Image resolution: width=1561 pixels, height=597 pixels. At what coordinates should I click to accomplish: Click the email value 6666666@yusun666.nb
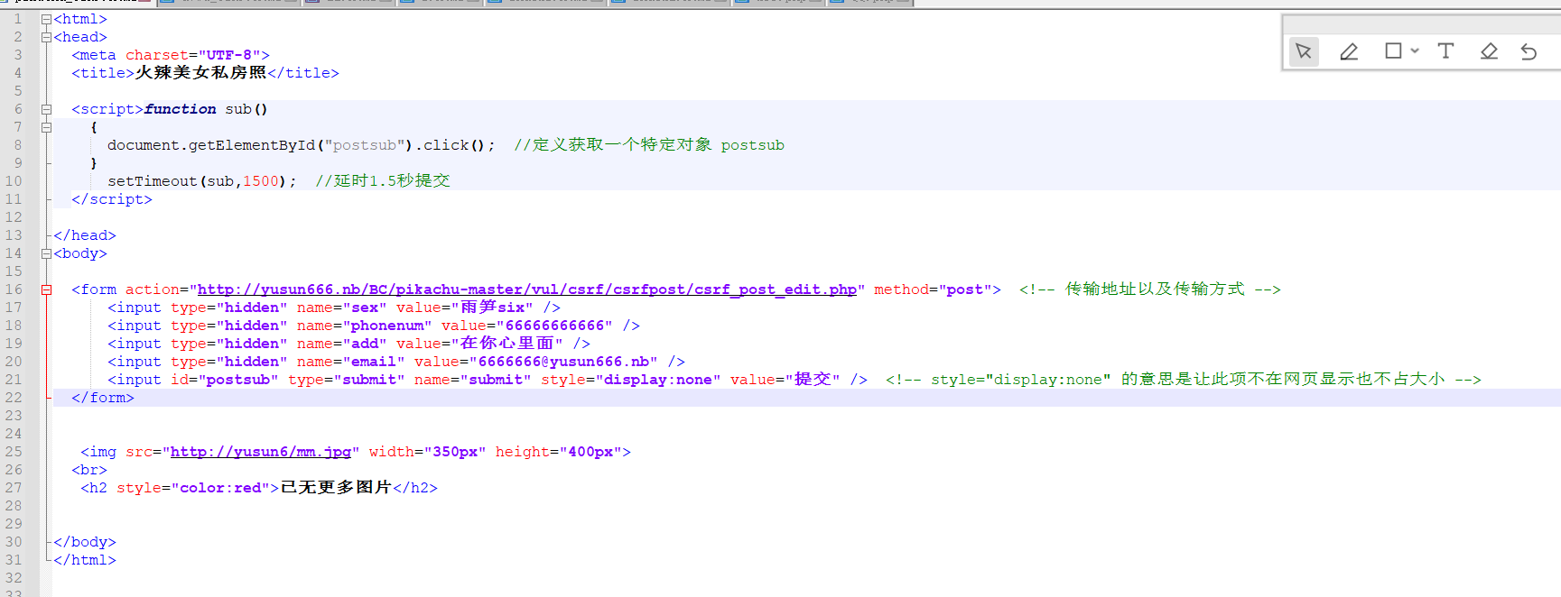(x=563, y=362)
